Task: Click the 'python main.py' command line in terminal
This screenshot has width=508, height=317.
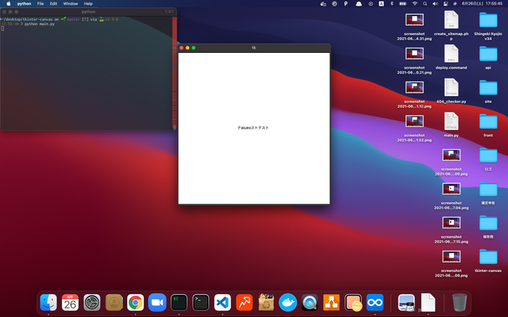Action: [x=40, y=24]
